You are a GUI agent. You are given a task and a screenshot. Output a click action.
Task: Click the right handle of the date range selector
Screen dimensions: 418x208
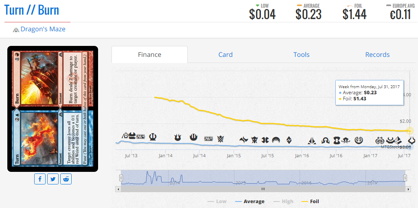405,178
